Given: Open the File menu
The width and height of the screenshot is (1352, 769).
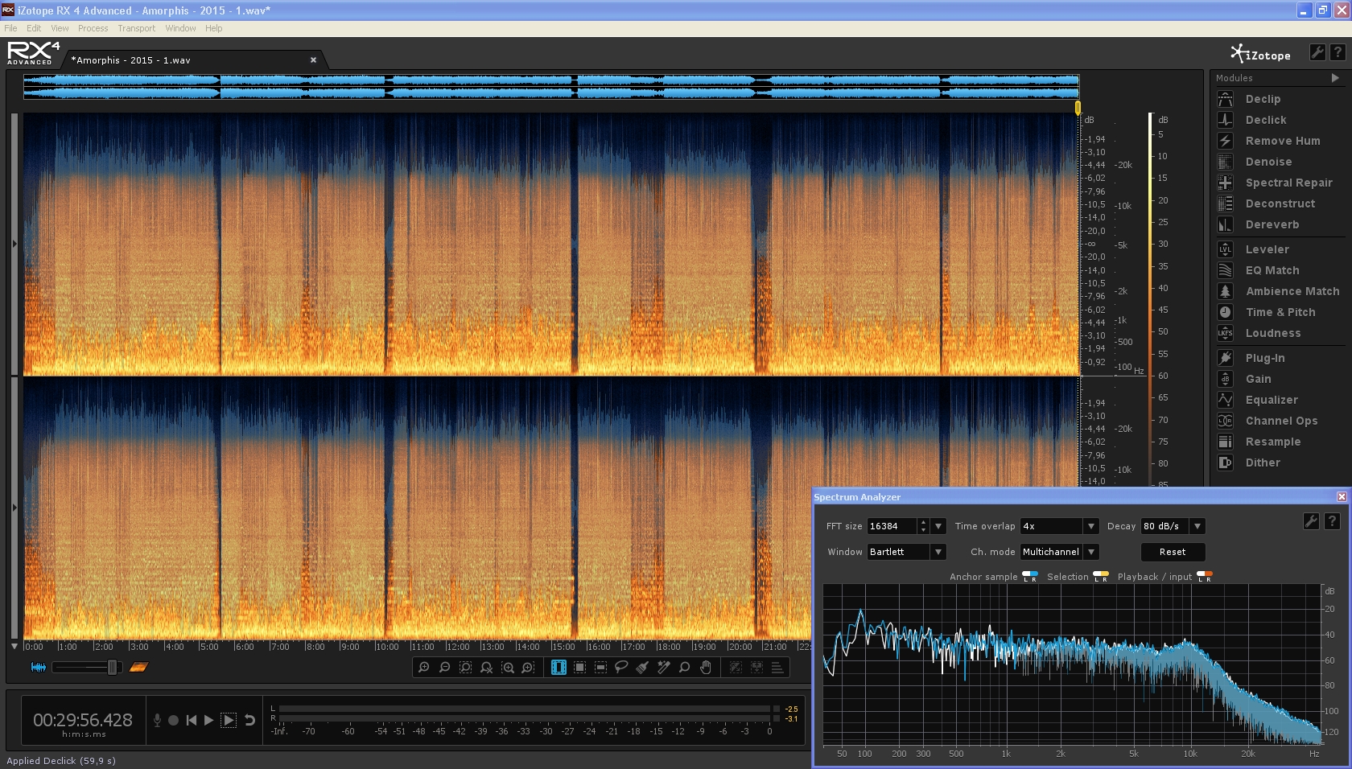Looking at the screenshot, I should pyautogui.click(x=10, y=28).
